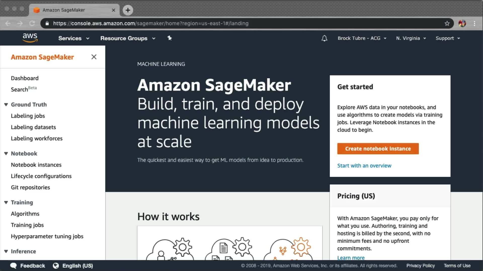Click the Feedback speech bubble icon
483x271 pixels.
13,265
